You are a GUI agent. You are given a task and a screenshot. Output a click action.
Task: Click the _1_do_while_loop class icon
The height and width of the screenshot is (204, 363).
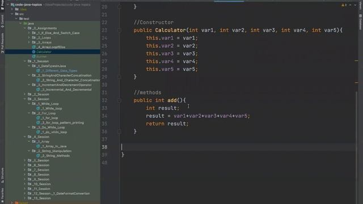[38, 132]
